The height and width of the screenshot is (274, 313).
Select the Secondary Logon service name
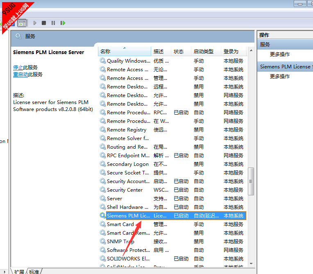pos(128,164)
